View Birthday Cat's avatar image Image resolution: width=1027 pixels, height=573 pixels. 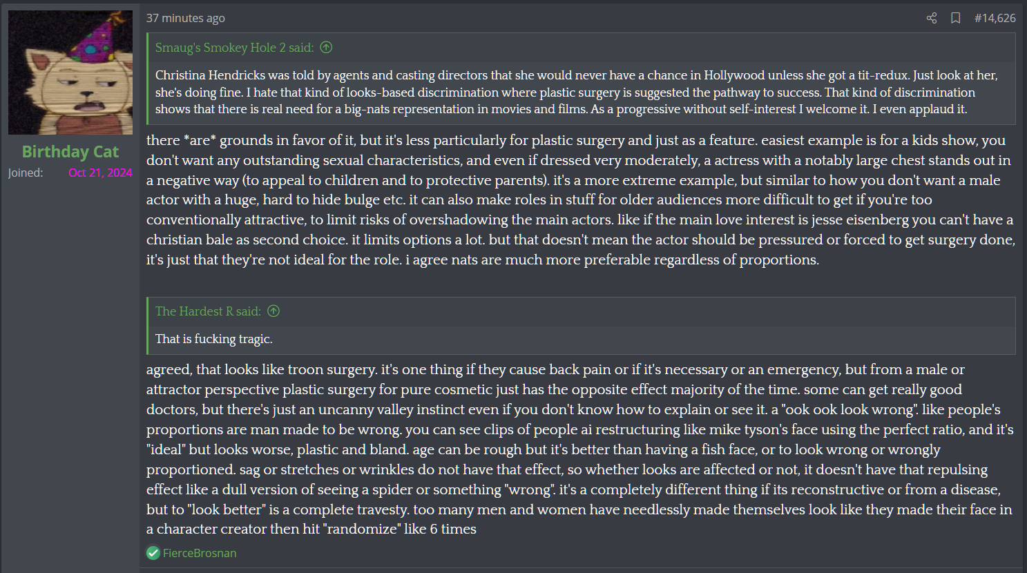tap(70, 72)
